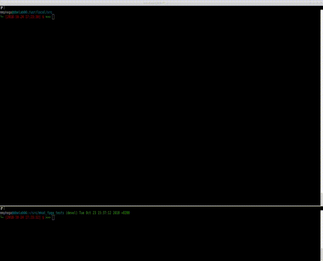Click the Tue Oct 23 15:37:12 2018 date text
The height and width of the screenshot is (261, 323).
click(x=99, y=213)
